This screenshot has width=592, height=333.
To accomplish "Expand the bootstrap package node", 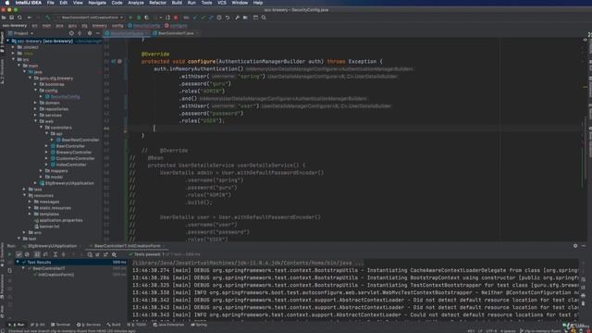I will click(36, 84).
